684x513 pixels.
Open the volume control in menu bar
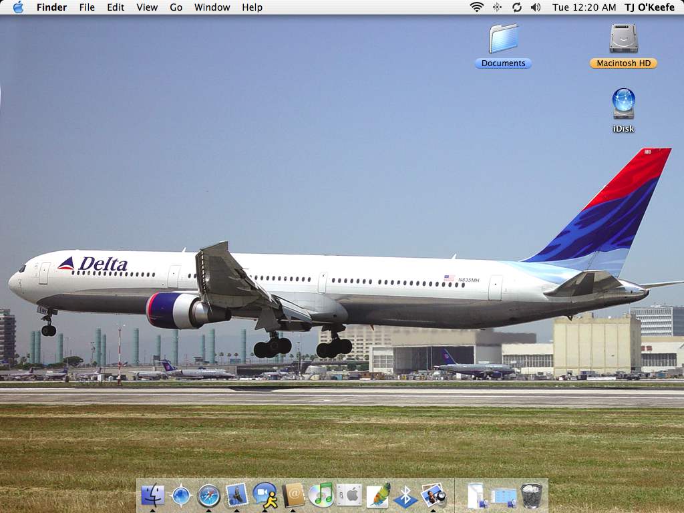click(536, 7)
